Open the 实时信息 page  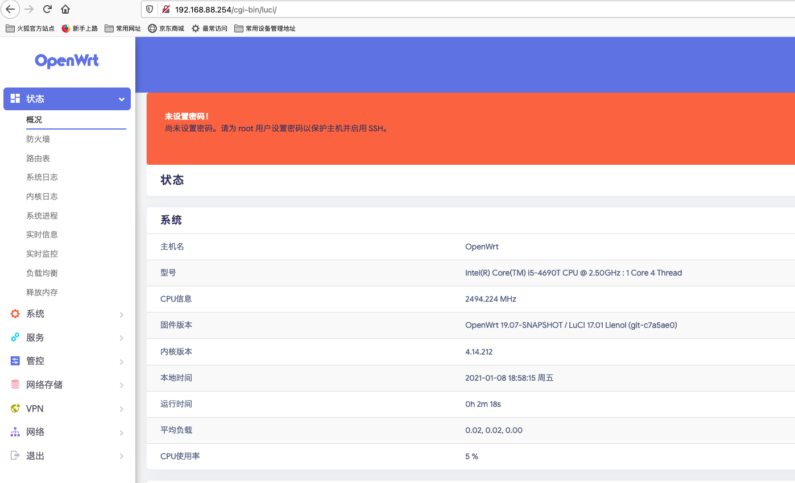click(42, 235)
